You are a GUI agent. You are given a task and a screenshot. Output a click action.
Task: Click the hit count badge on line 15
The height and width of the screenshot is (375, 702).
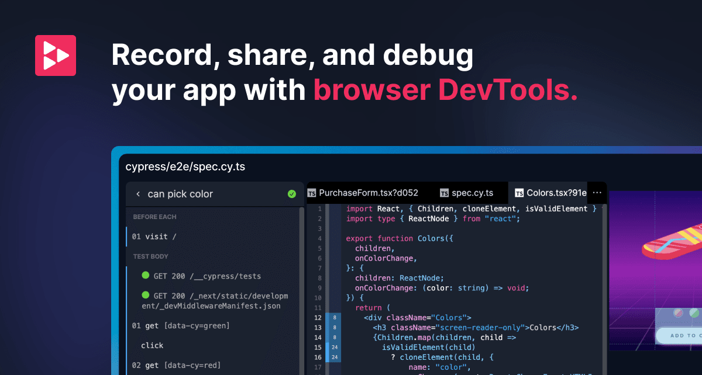point(333,347)
